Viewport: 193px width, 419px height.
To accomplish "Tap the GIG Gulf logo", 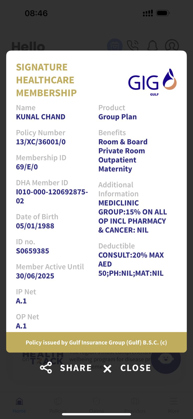I will (x=152, y=82).
